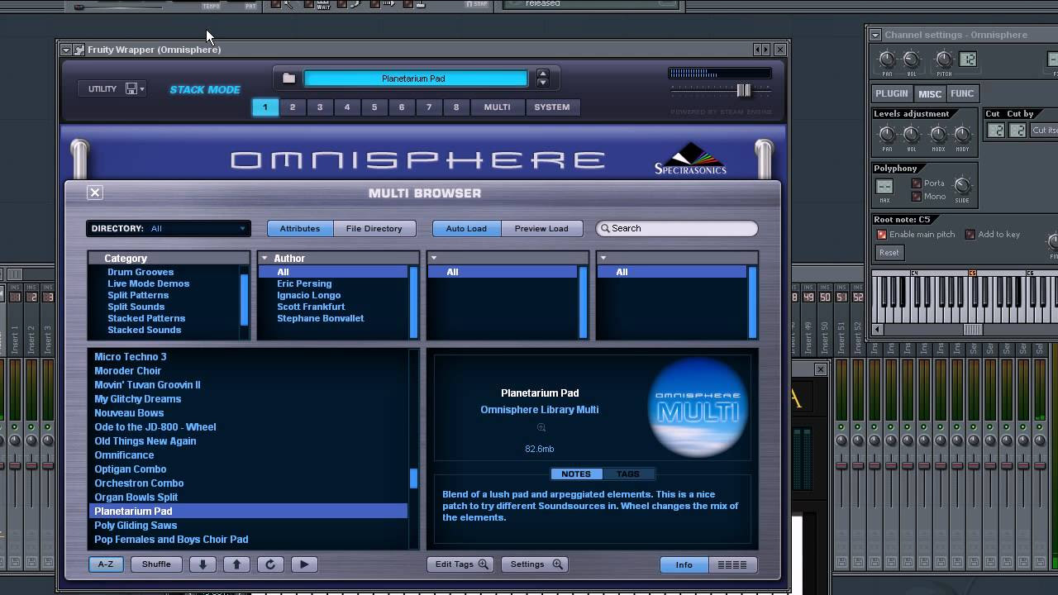Select Moroder Choir from the patch list
The height and width of the screenshot is (595, 1058).
pyautogui.click(x=128, y=370)
